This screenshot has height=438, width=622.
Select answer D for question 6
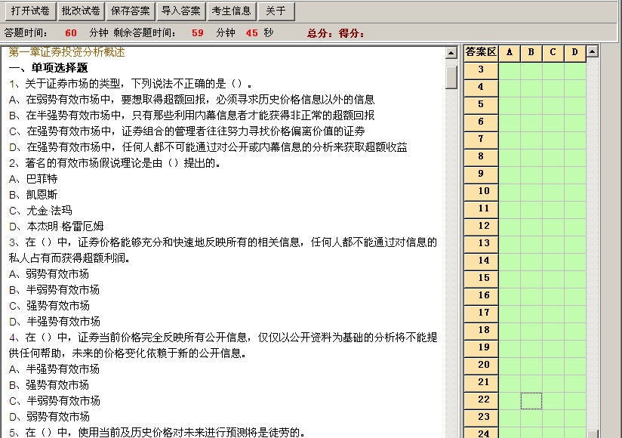point(574,123)
